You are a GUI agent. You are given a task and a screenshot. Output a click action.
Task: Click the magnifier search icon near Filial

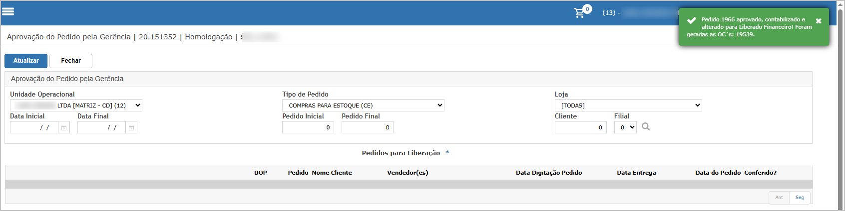[x=646, y=127]
